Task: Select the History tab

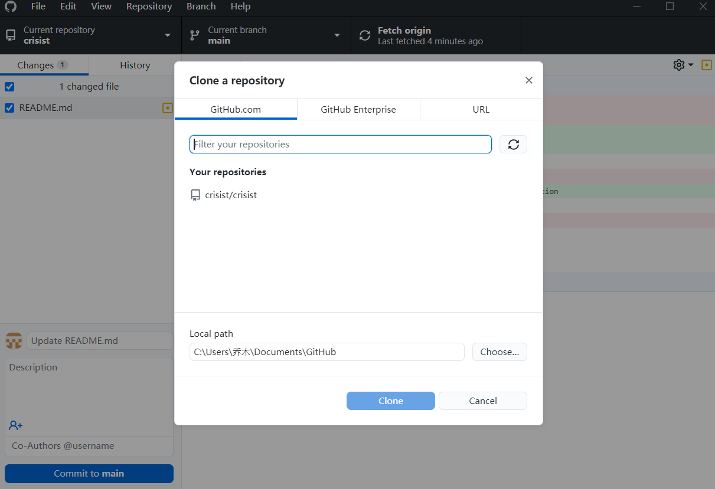Action: (x=135, y=65)
